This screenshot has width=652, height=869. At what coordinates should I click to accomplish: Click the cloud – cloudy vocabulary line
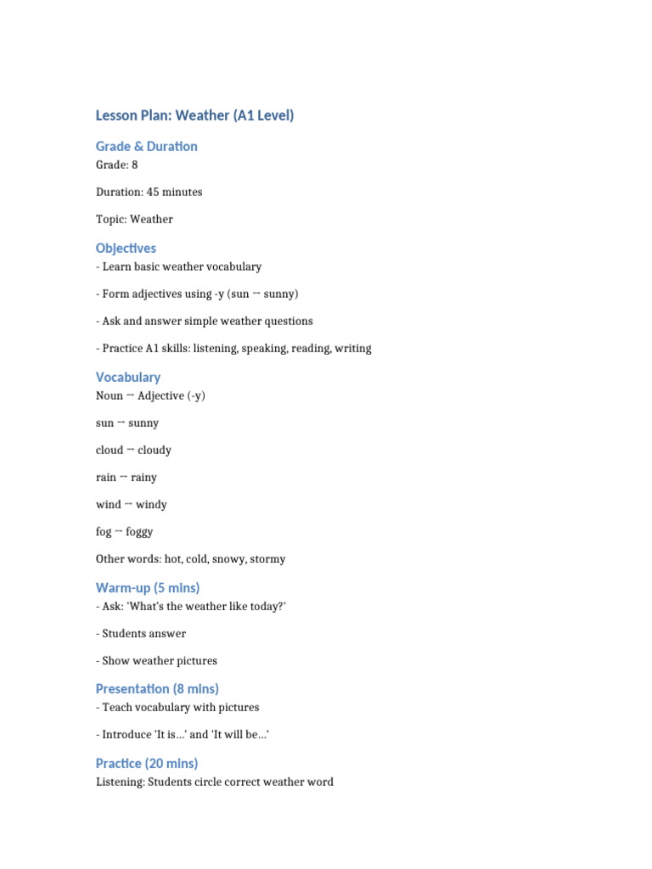pos(133,450)
